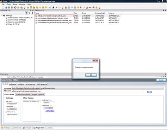Click OK in Changes were committed dialog
The height and width of the screenshot is (130, 167).
(91, 75)
